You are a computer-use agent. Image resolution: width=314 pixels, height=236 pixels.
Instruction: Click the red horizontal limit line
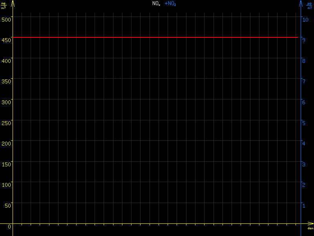(157, 37)
